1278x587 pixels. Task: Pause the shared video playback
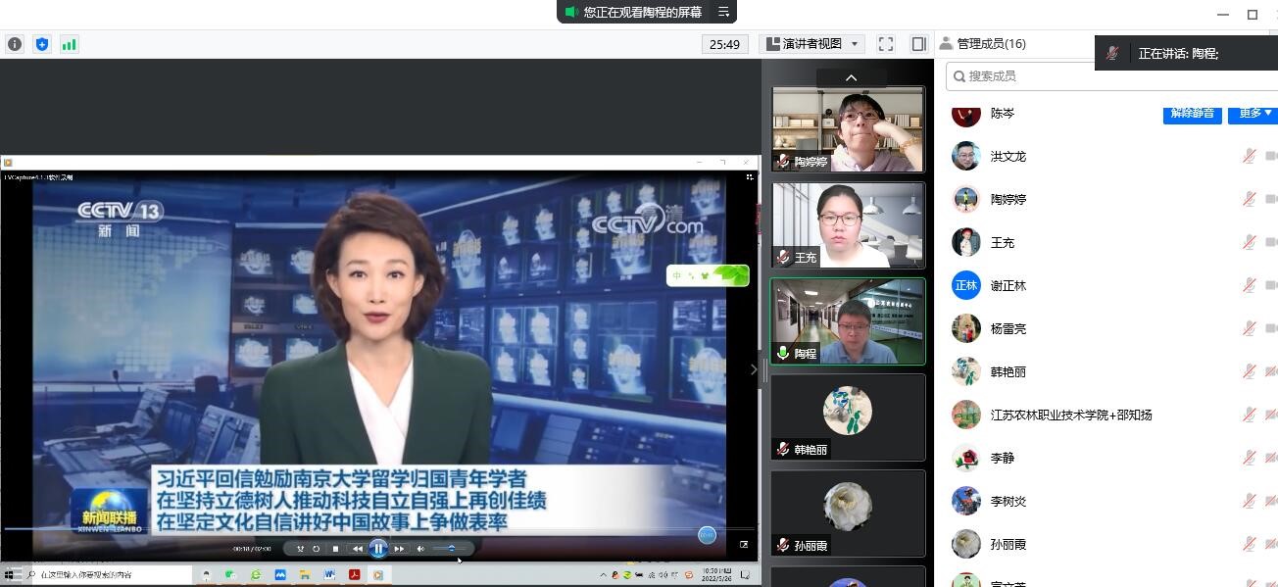point(378,549)
